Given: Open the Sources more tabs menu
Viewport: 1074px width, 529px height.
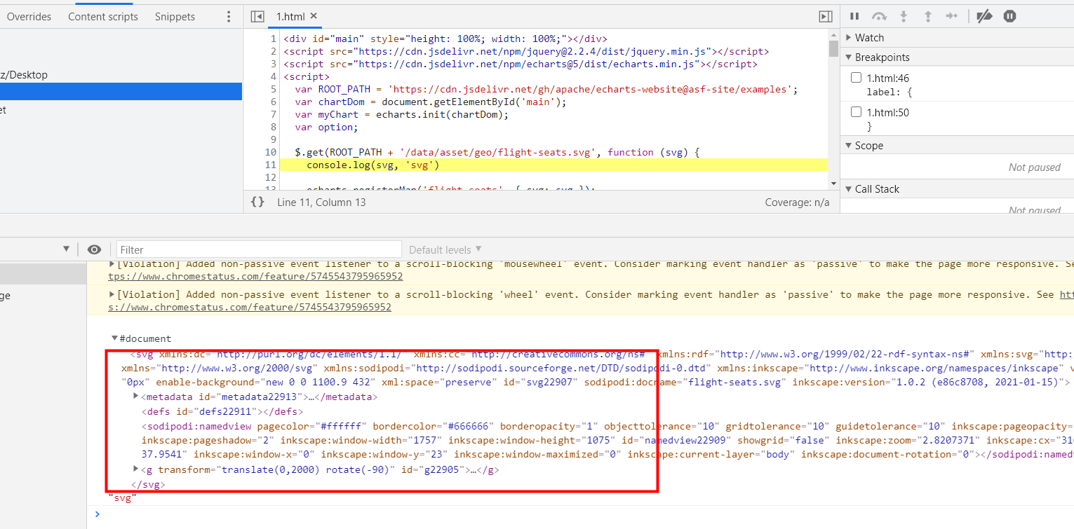Looking at the screenshot, I should [x=228, y=16].
